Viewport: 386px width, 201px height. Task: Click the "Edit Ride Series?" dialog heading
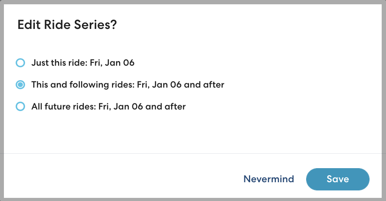pos(67,25)
